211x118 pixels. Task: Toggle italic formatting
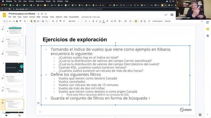point(97,21)
